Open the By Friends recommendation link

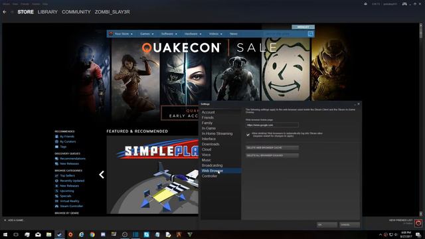(66, 137)
